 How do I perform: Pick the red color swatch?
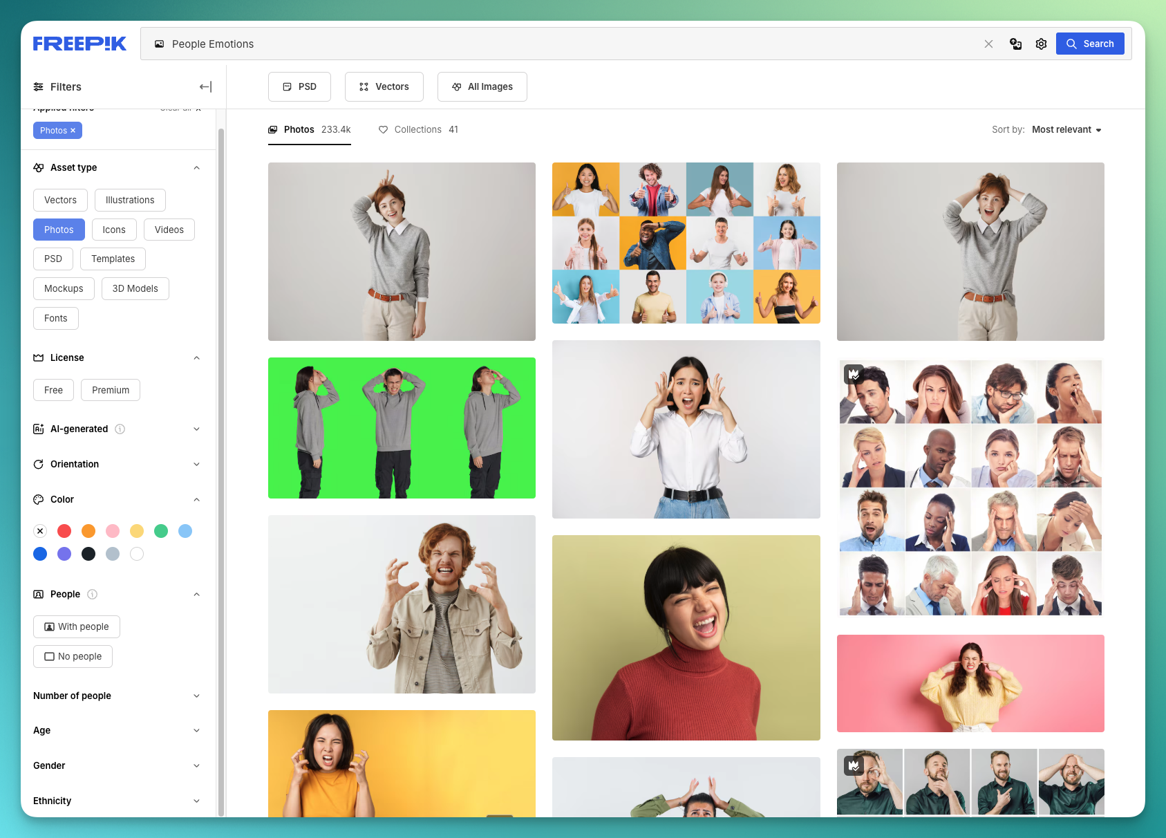(x=64, y=531)
